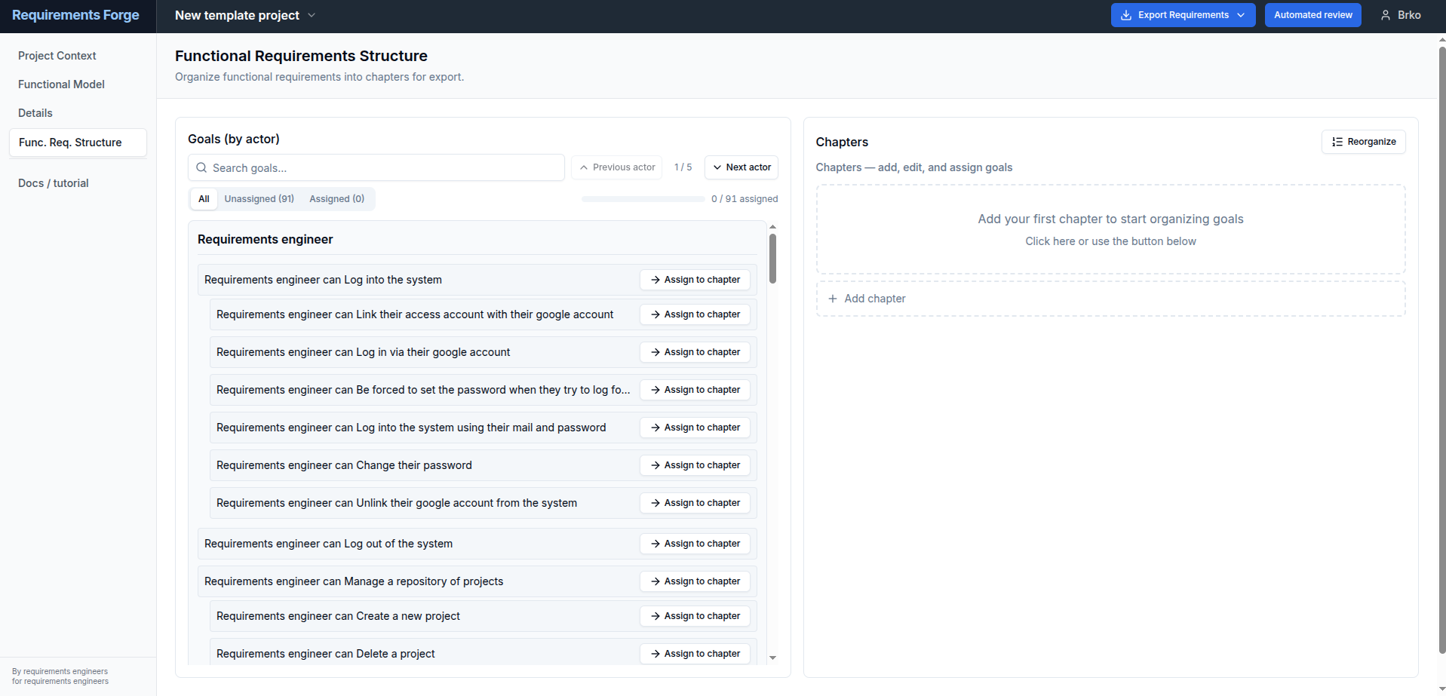Open Project Context in the sidebar
The height and width of the screenshot is (696, 1446).
[x=78, y=56]
